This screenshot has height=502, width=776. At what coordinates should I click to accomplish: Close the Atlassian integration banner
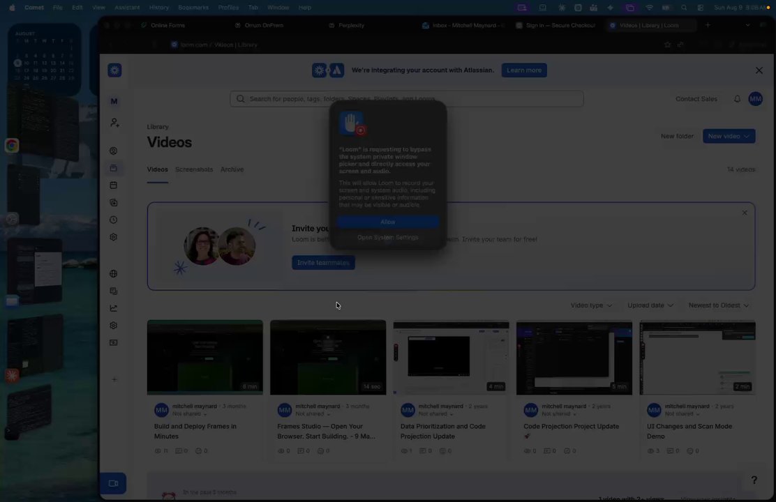[x=759, y=70]
